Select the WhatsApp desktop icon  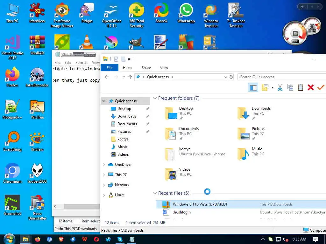[186, 13]
